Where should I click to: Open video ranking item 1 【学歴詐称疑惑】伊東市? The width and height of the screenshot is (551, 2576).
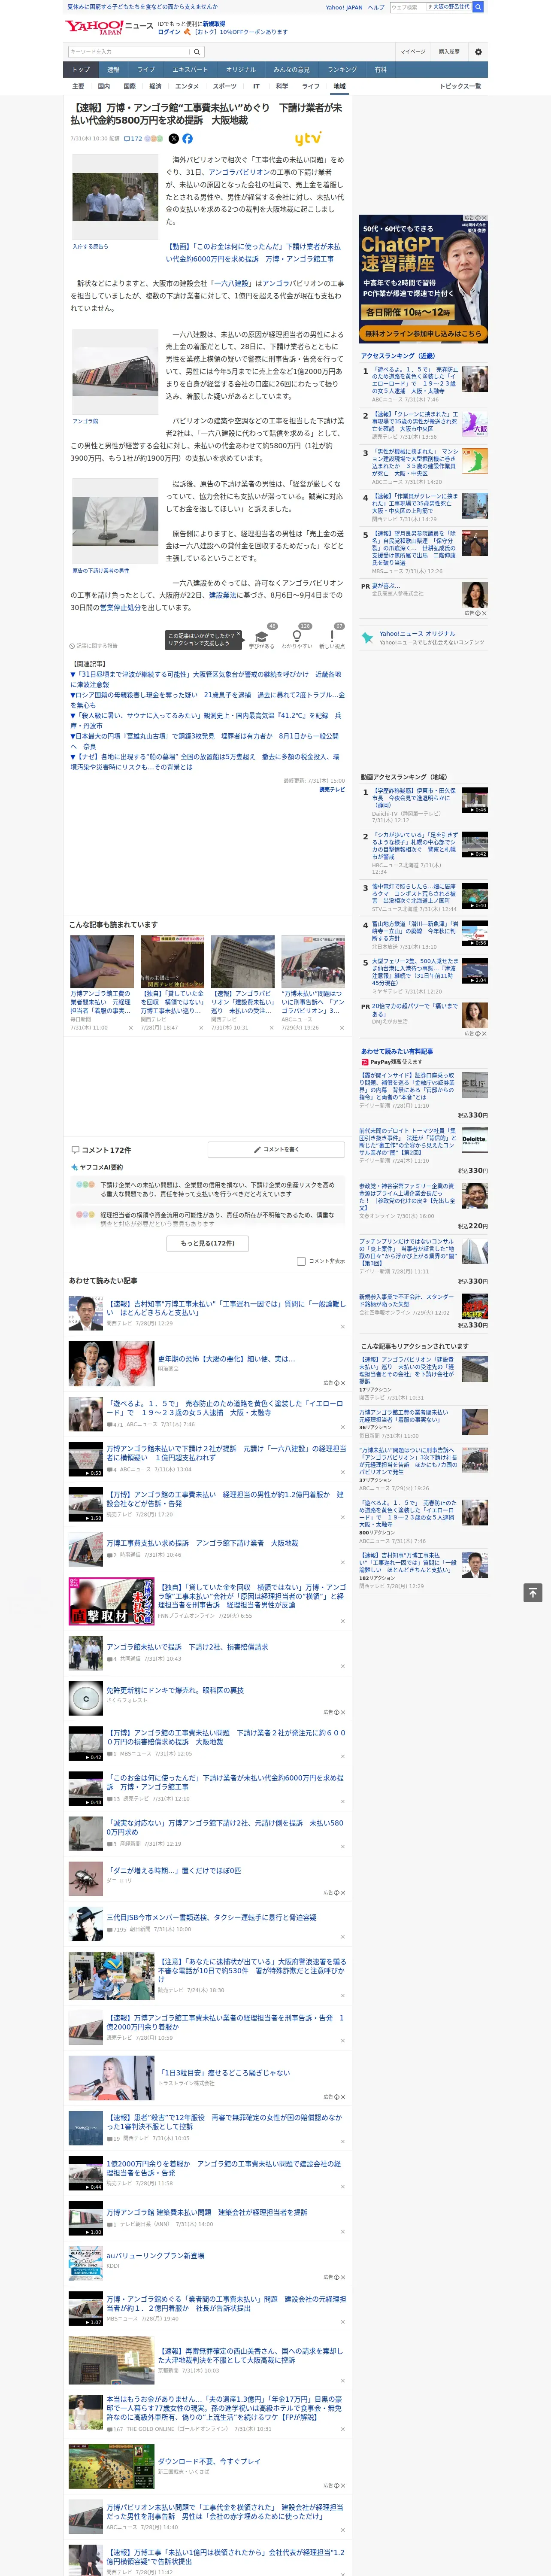click(414, 798)
